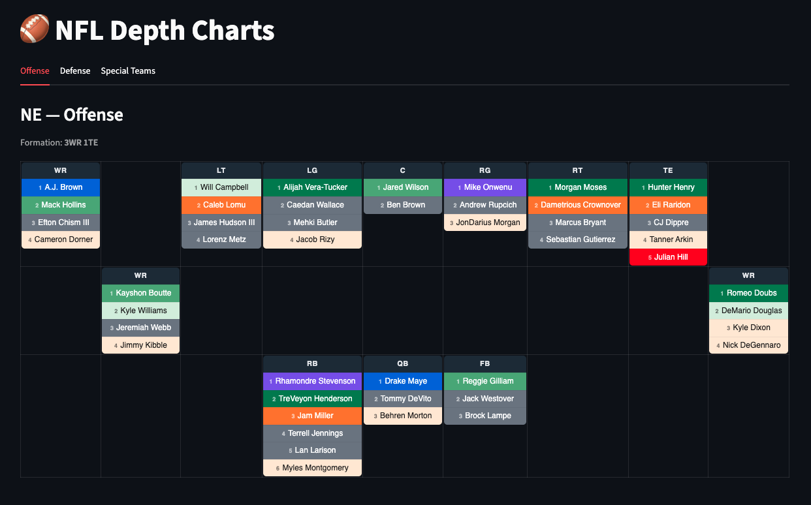Screen dimensions: 811x505
Task: Select Drake Maye at QB
Action: [402, 381]
